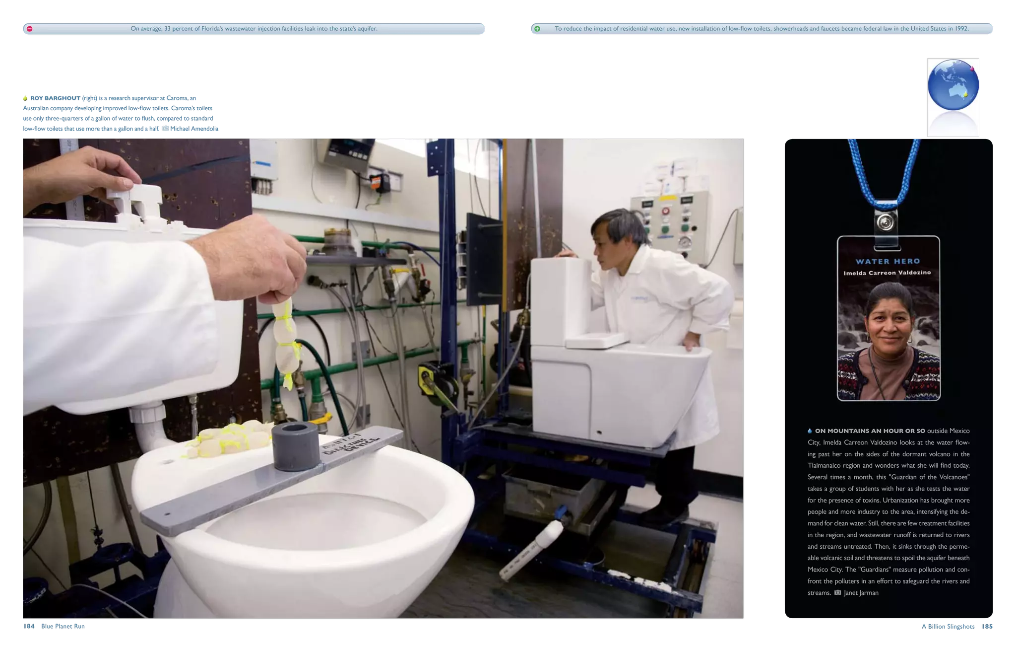The image size is (1016, 647).
Task: Select the Florida wastewater fact banner
Action: 254,29
